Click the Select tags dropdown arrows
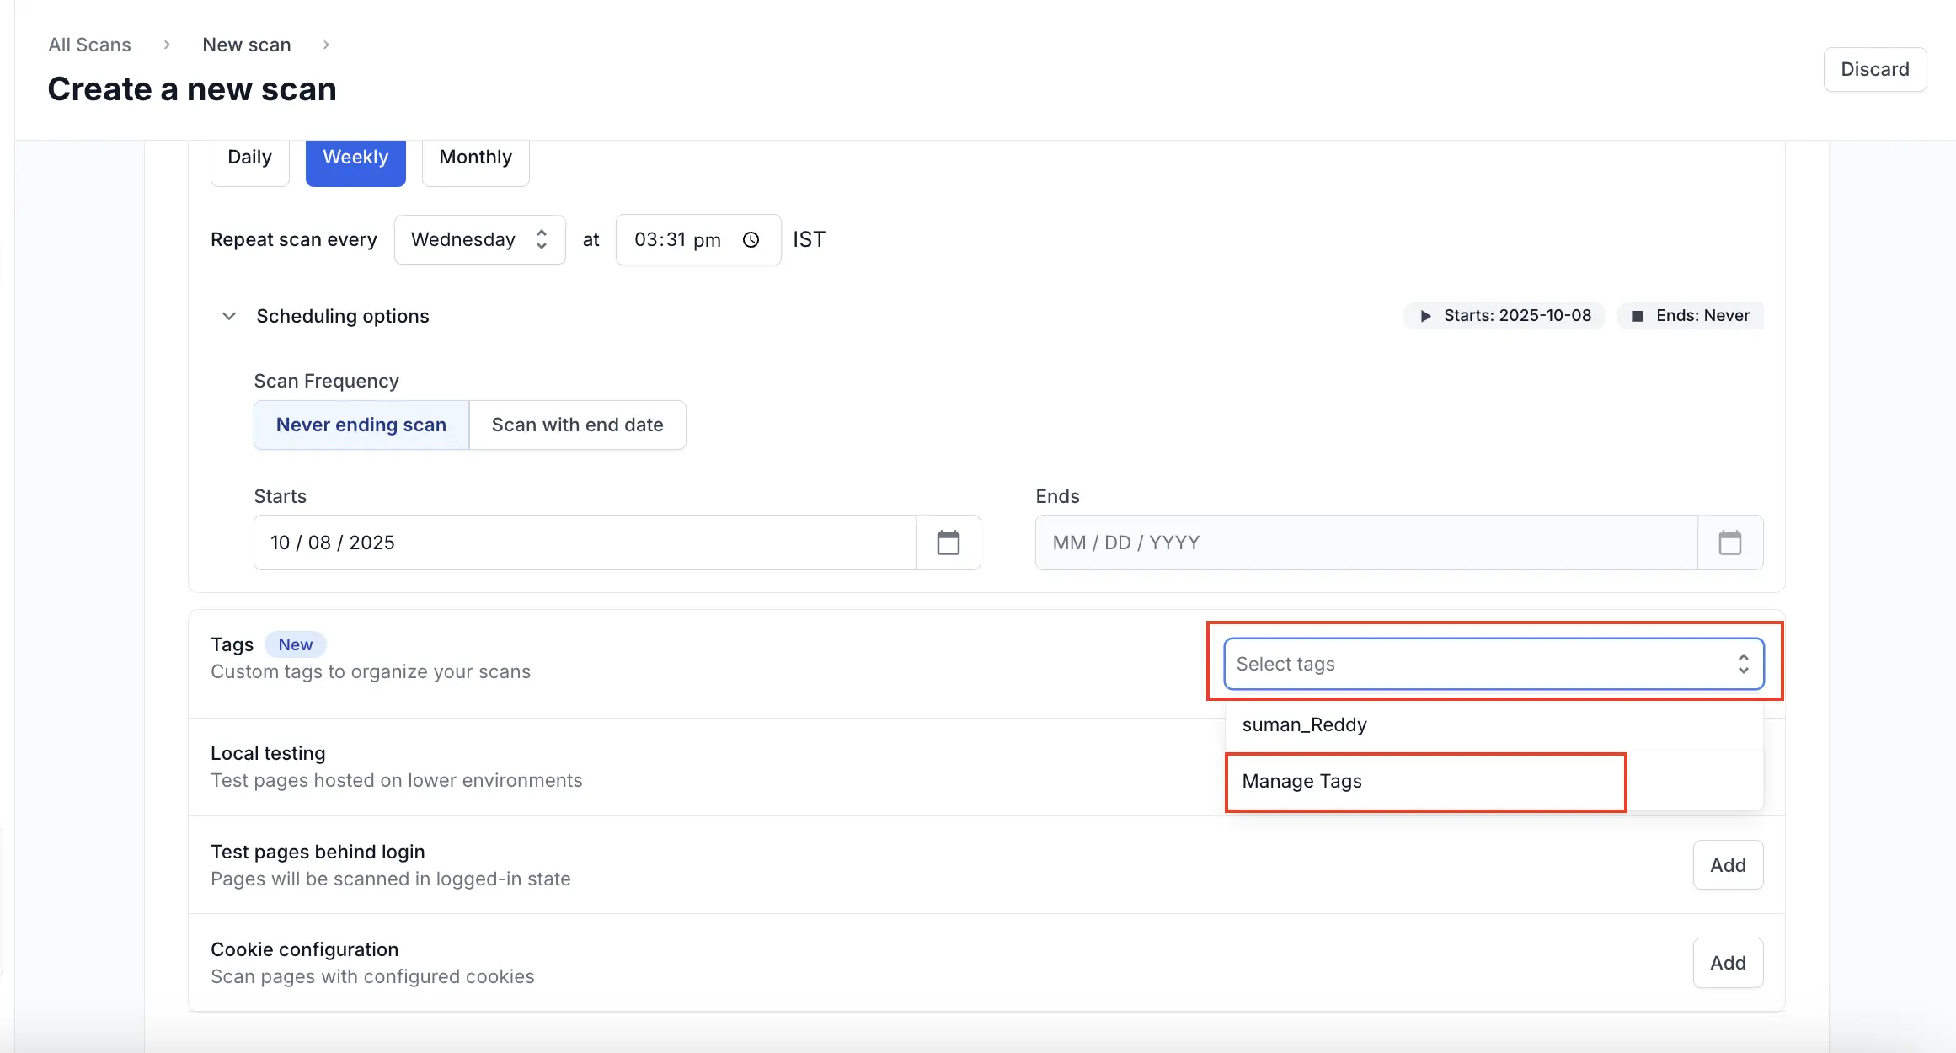 [1743, 664]
